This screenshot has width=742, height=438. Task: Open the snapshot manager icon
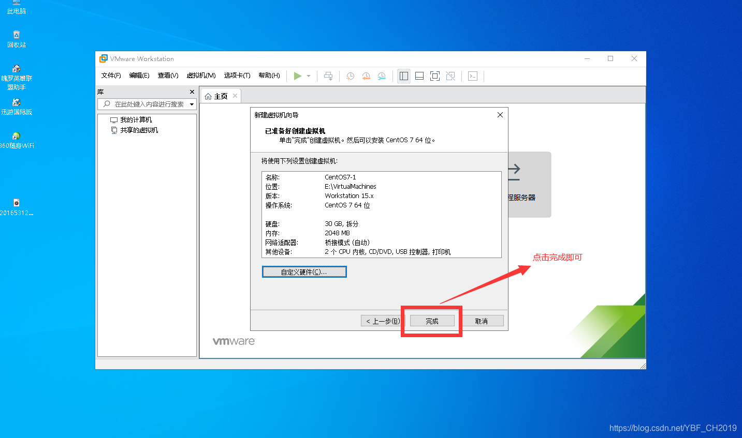point(382,76)
